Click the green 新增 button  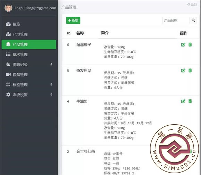[73, 20]
